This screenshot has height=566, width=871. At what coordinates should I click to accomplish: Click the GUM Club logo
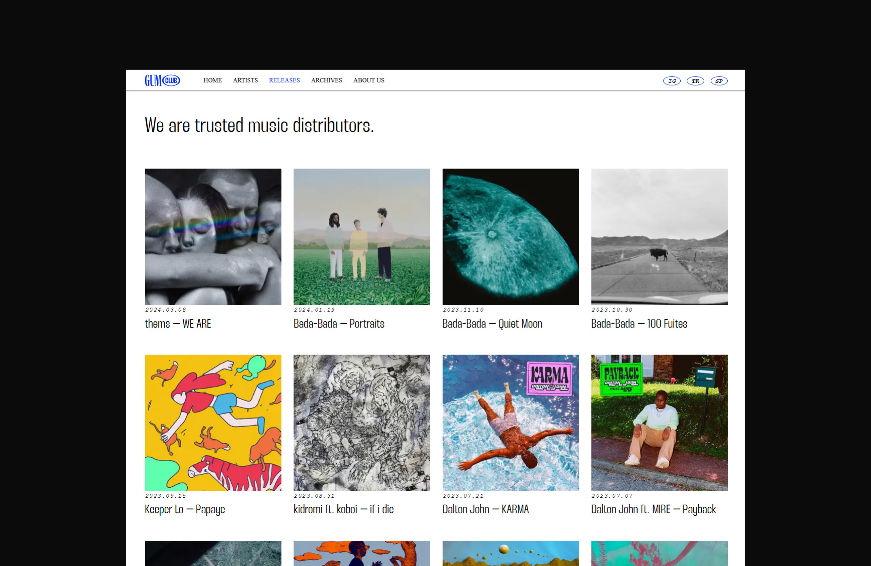(x=162, y=81)
